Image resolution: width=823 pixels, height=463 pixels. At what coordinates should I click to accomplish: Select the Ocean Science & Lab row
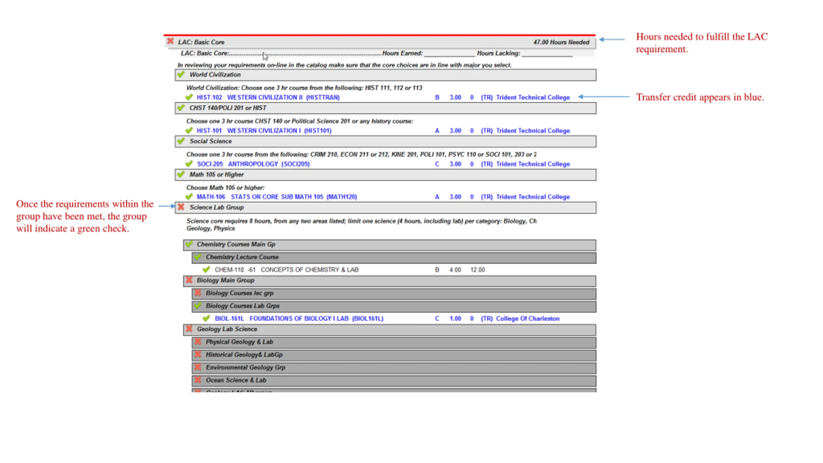pyautogui.click(x=394, y=381)
